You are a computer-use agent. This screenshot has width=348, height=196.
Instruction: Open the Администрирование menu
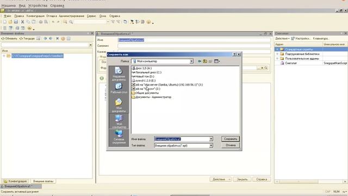click(x=71, y=16)
